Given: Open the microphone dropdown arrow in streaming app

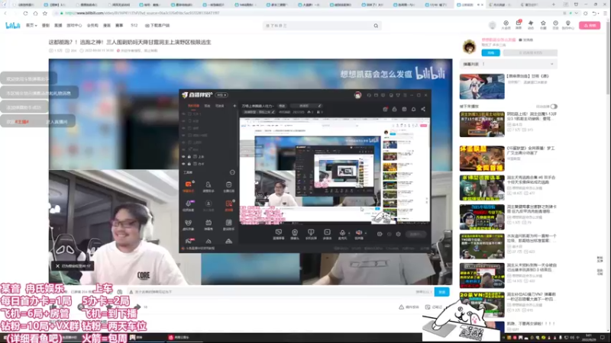Looking at the screenshot, I should pos(348,233).
